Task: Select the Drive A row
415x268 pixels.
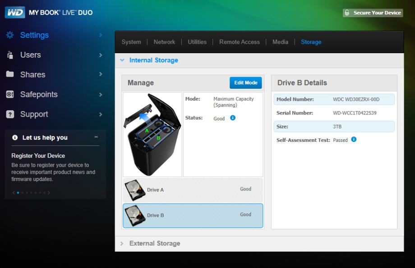Action: tap(193, 190)
